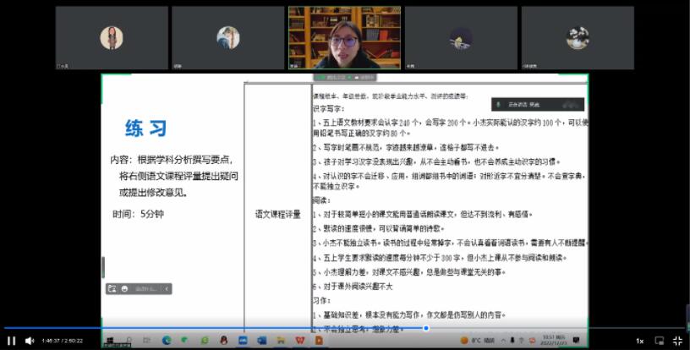
Task: Click the emoji reaction icon in floating toolbar
Action: [x=124, y=288]
